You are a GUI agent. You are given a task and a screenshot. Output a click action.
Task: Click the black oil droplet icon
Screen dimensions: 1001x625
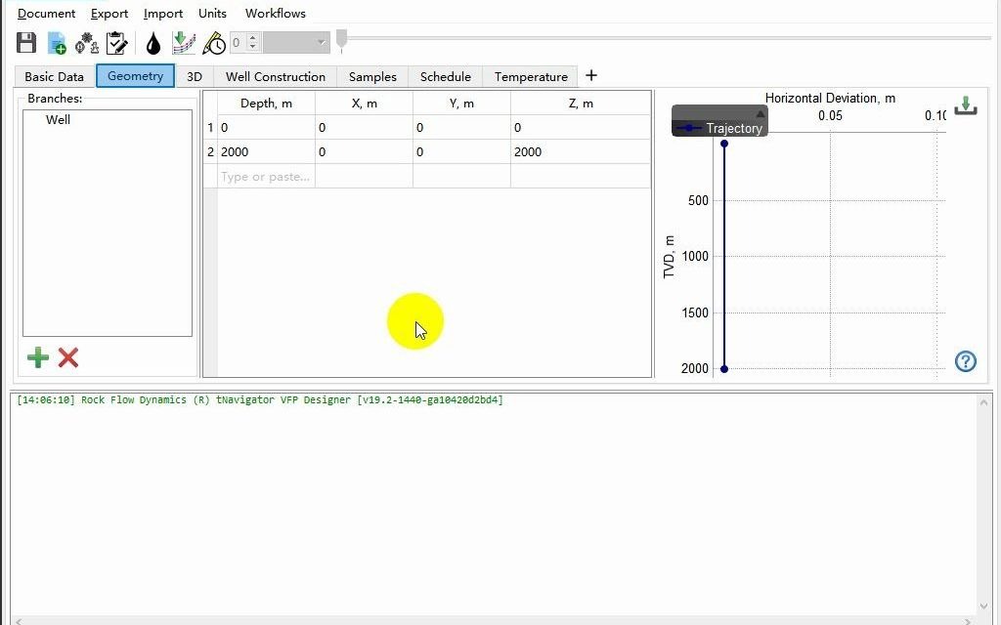click(152, 43)
